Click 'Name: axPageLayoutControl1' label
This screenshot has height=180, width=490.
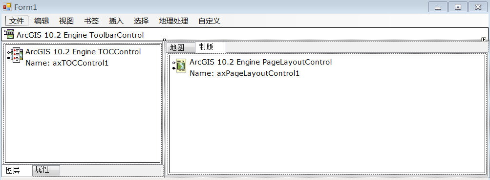pyautogui.click(x=245, y=73)
